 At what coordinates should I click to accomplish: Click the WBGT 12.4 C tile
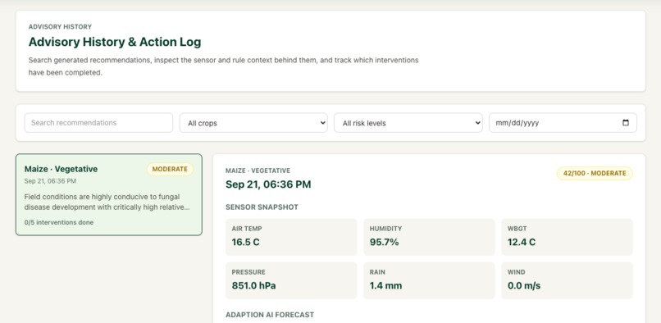(567, 237)
